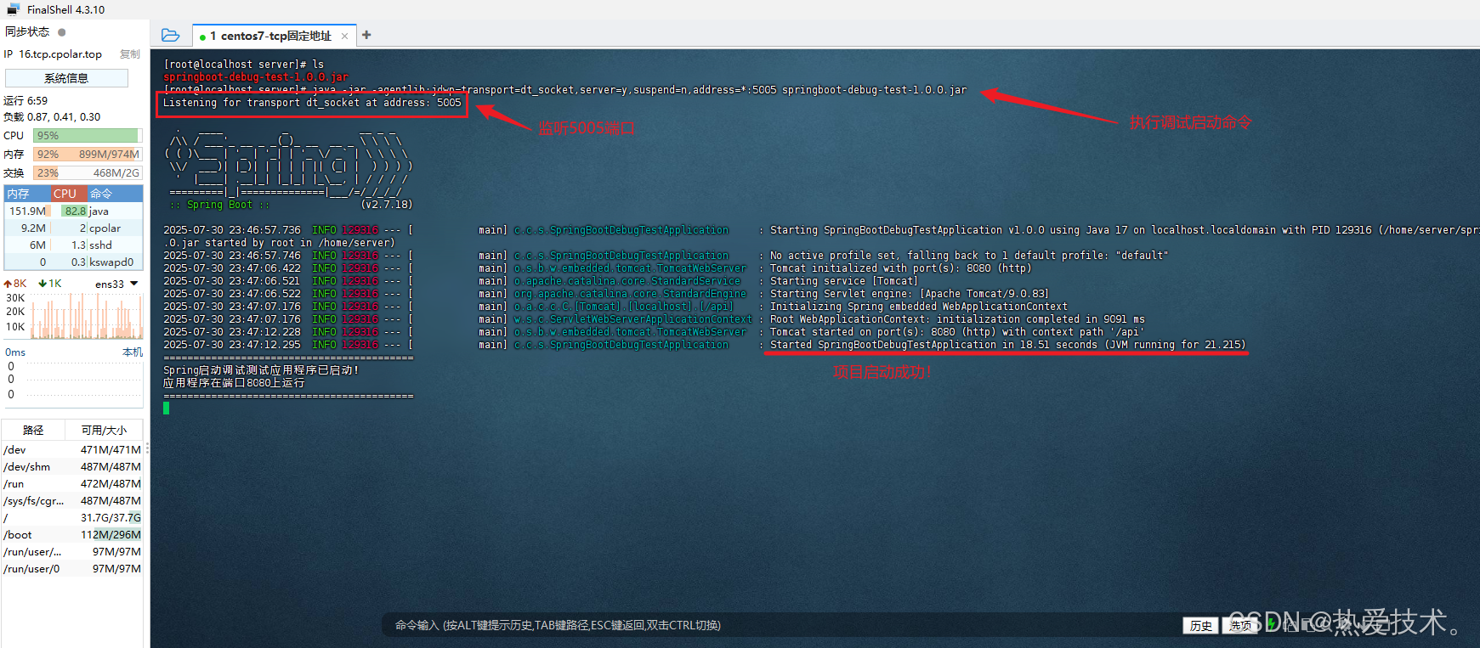Viewport: 1480px width, 648px height.
Task: Click the FinalShell app icon in title bar
Action: pos(13,9)
